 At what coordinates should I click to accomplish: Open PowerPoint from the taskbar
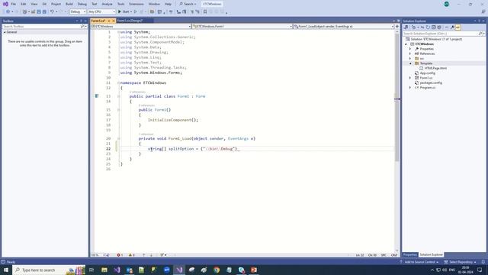(x=254, y=270)
